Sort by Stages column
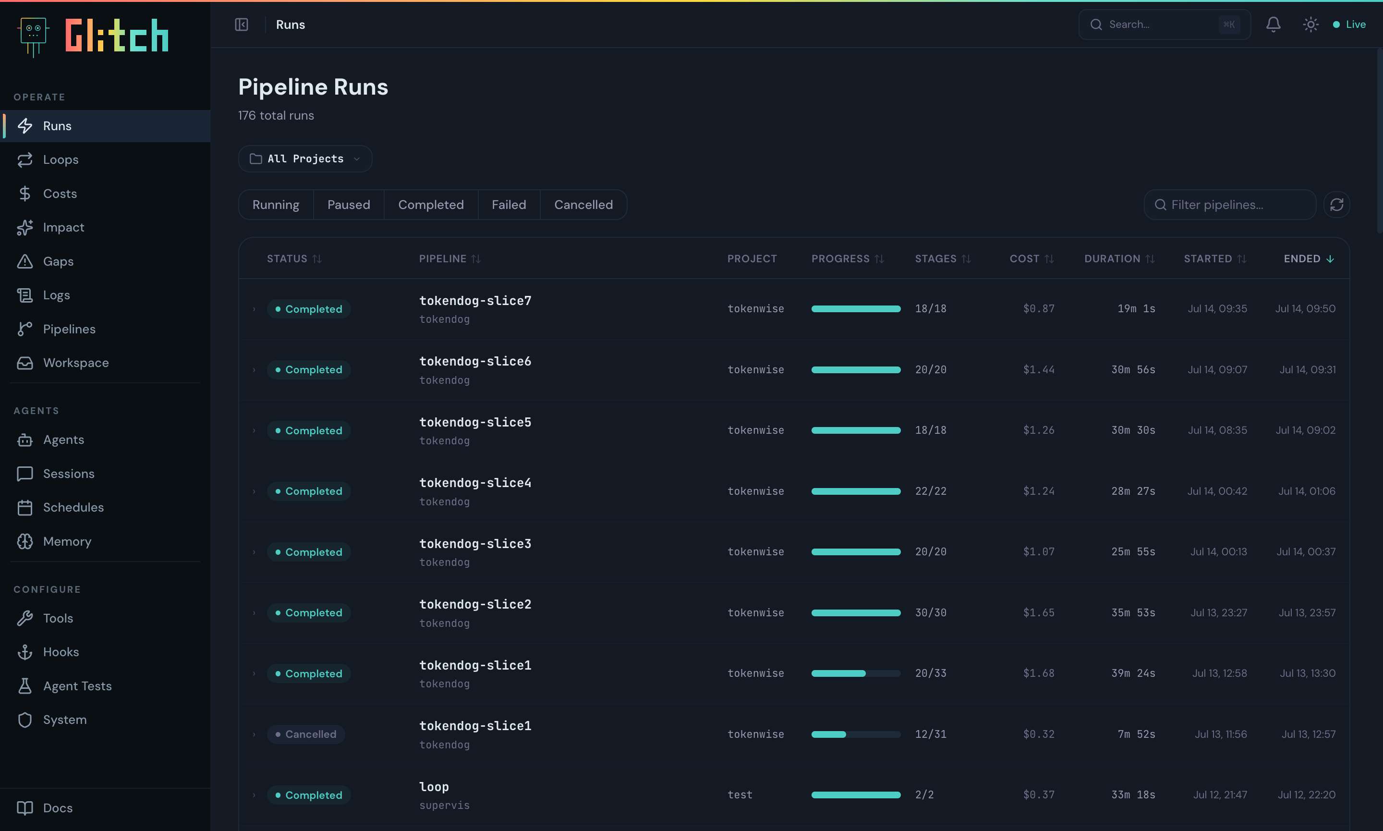1383x831 pixels. (x=943, y=259)
